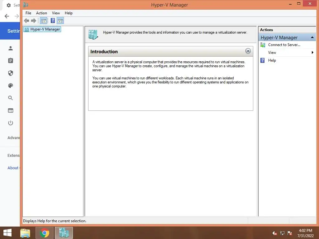The width and height of the screenshot is (319, 239).
Task: Click the About link in Chrome Settings
Action: click(13, 168)
